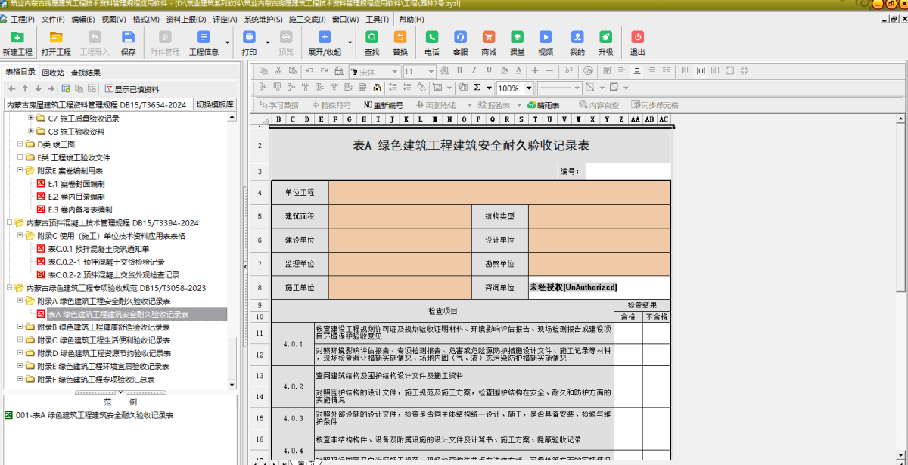Click the 编号 number input cell

click(x=627, y=172)
